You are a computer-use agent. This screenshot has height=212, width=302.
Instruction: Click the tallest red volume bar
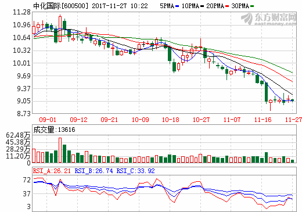[x=60, y=150]
